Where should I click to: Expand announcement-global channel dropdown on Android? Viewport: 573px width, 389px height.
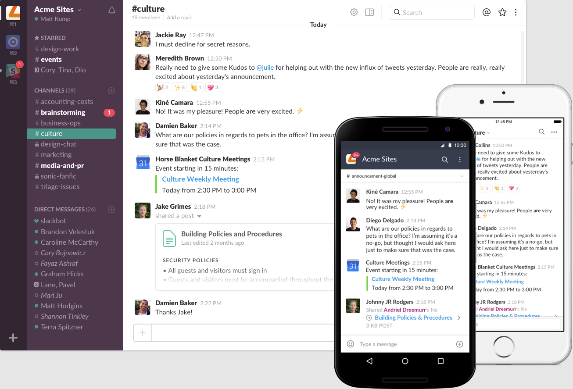(462, 176)
